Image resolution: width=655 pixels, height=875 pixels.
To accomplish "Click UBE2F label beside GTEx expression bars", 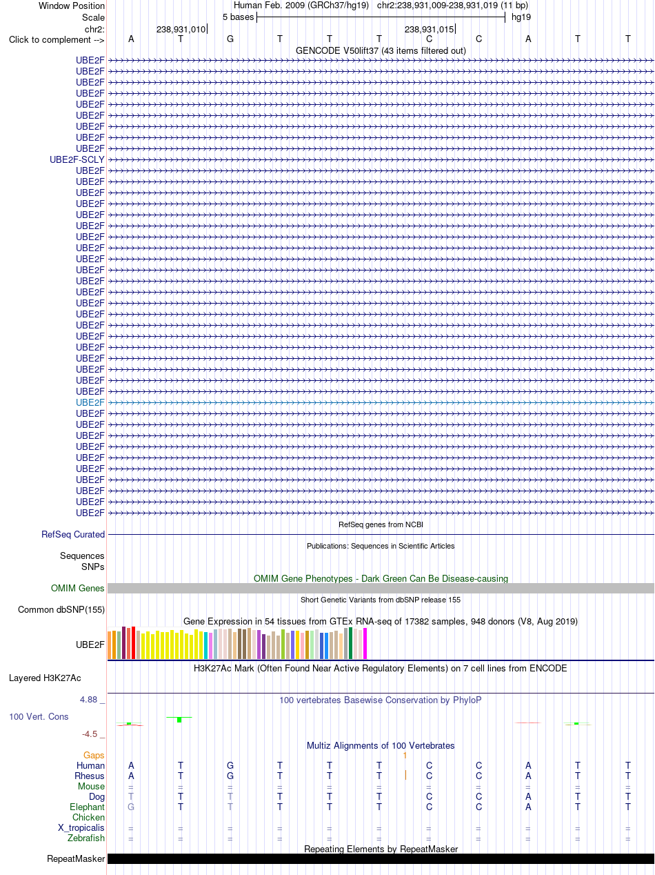I will [x=90, y=645].
